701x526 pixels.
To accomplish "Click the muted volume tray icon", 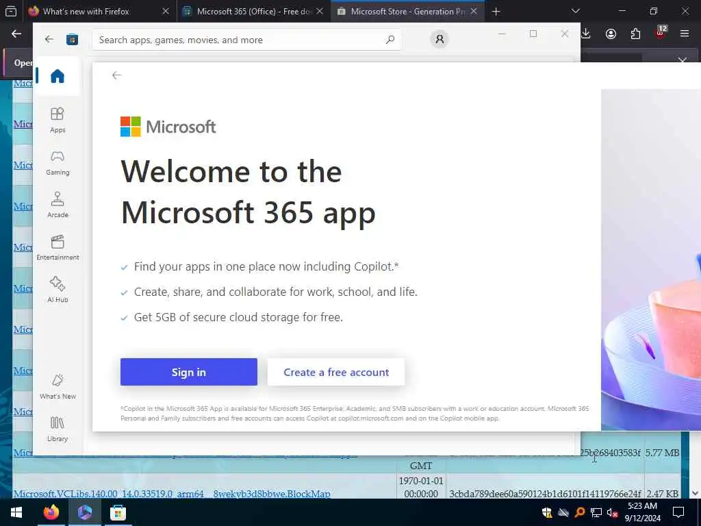I will click(x=612, y=512).
